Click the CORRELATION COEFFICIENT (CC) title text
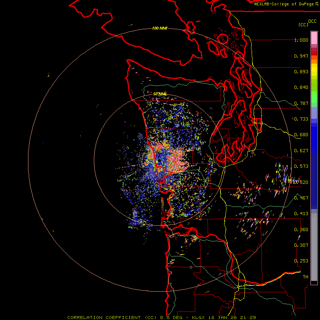Viewport: 320px width, 320px height. coord(112,318)
